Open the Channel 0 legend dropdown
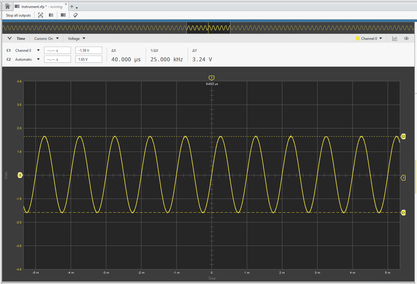Image resolution: width=417 pixels, height=284 pixels. pos(372,39)
